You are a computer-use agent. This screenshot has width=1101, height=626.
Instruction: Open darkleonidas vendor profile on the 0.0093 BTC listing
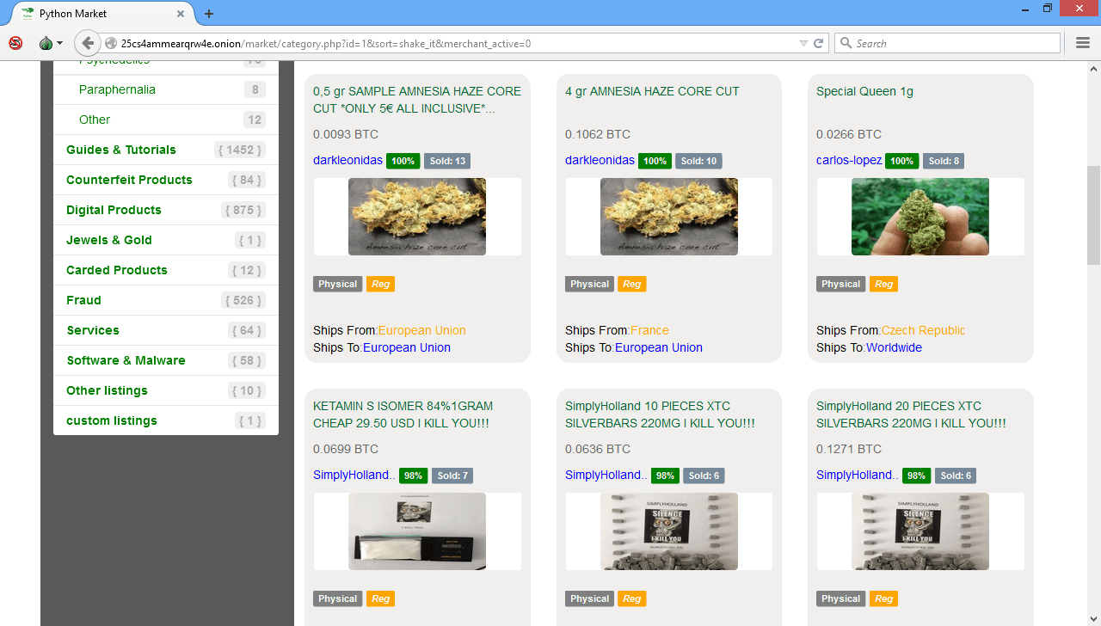(x=348, y=160)
